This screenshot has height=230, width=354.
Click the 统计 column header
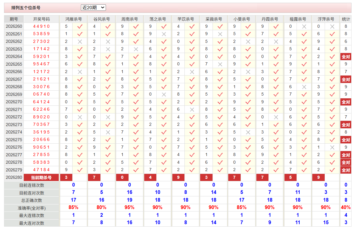click(346, 19)
